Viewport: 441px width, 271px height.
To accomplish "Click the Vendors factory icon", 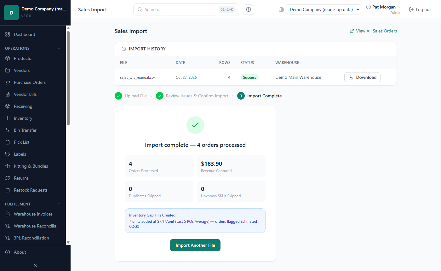I will pos(8,70).
